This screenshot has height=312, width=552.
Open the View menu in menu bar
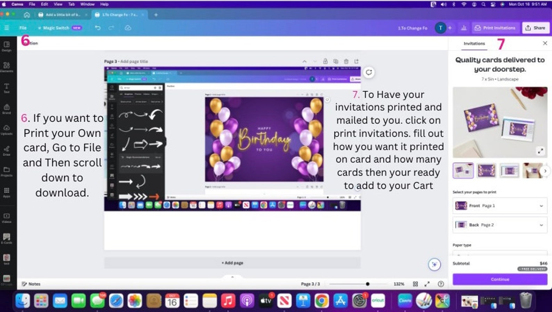click(x=58, y=4)
